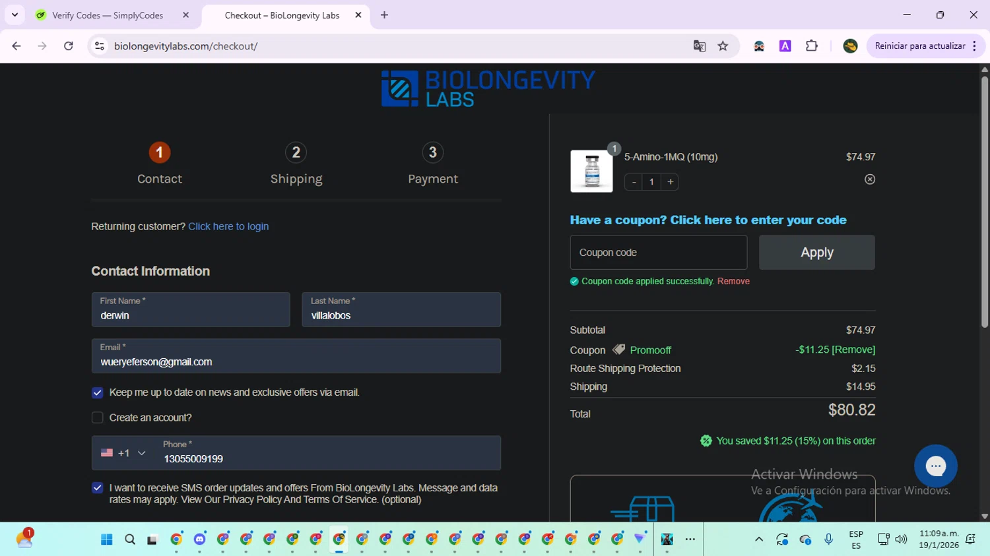Close the Checkout BioLongevity Labs tab

point(358,15)
